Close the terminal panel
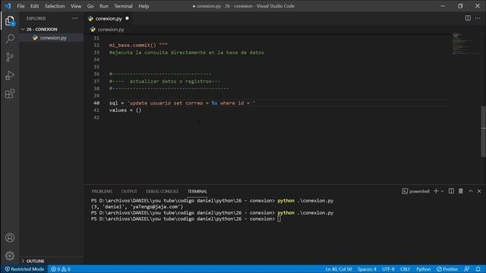 click(479, 191)
